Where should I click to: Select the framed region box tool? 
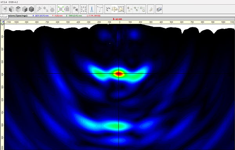point(121,9)
